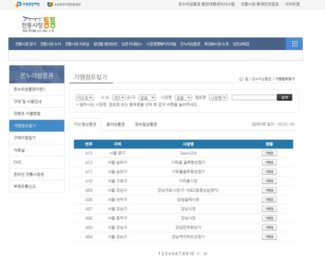Click 가맹점 button for 가리봉시장
325x261 pixels.
(x=269, y=181)
